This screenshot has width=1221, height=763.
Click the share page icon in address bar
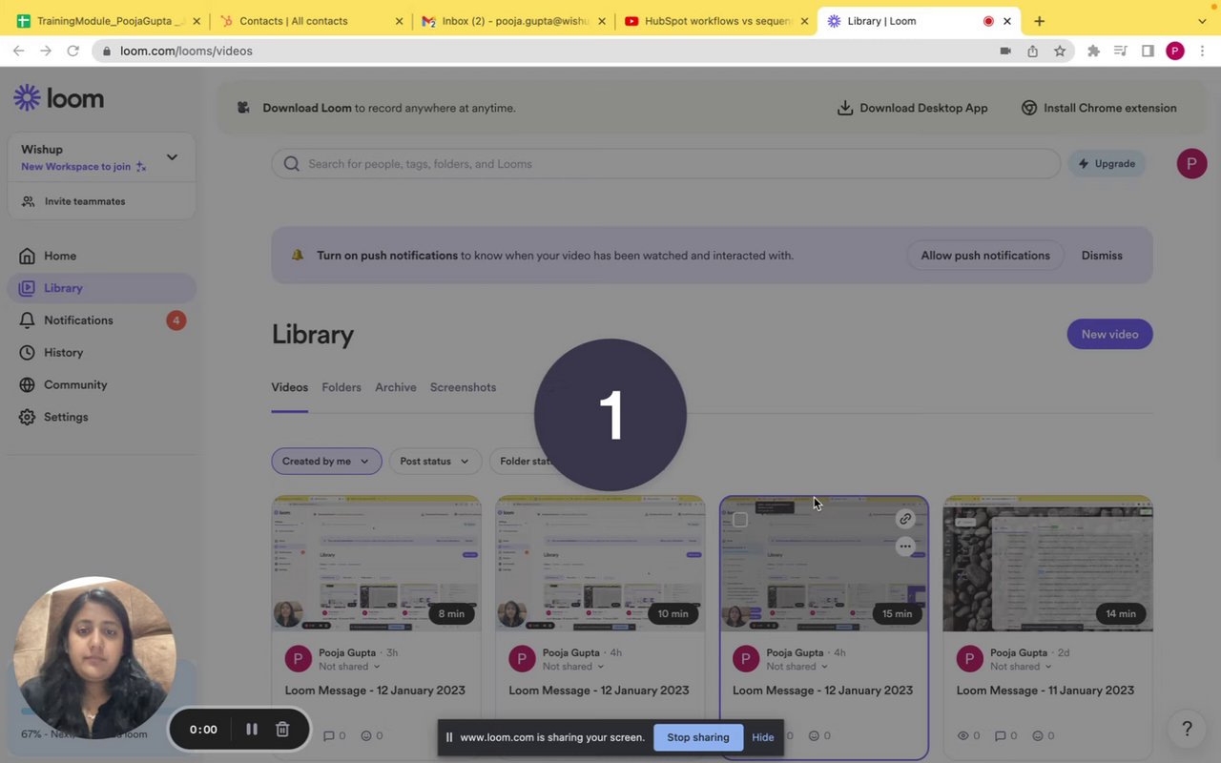[x=1032, y=51]
